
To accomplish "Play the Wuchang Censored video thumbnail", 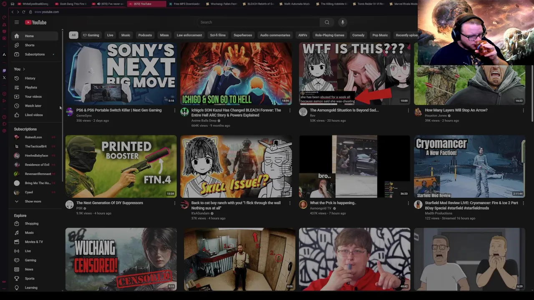I will click(x=121, y=259).
